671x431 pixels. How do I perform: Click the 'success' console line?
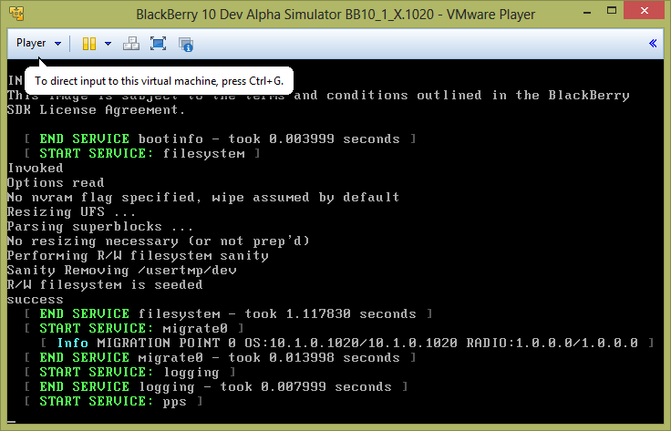tap(35, 299)
